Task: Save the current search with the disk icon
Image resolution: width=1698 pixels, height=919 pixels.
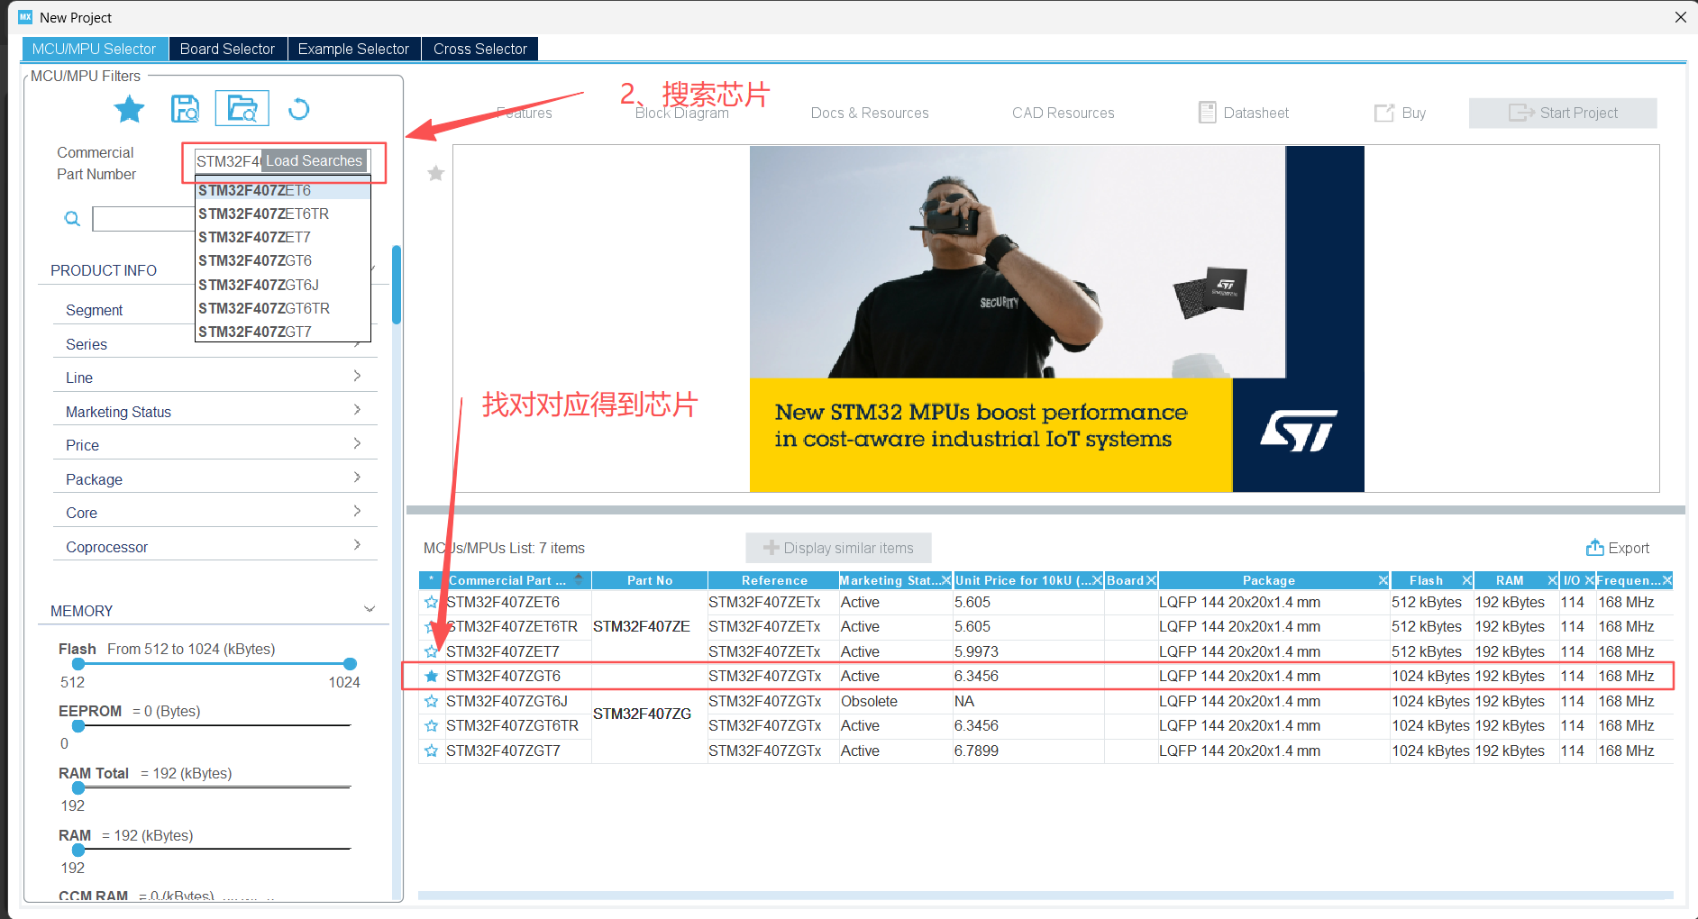Action: (x=185, y=109)
